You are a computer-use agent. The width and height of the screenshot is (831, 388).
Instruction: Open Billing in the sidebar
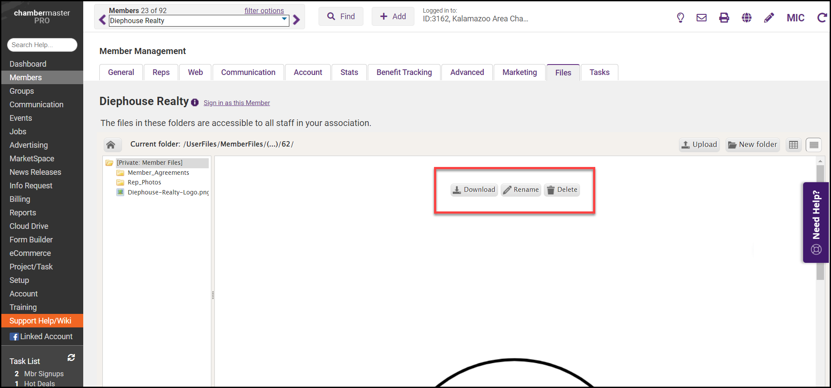click(x=42, y=199)
